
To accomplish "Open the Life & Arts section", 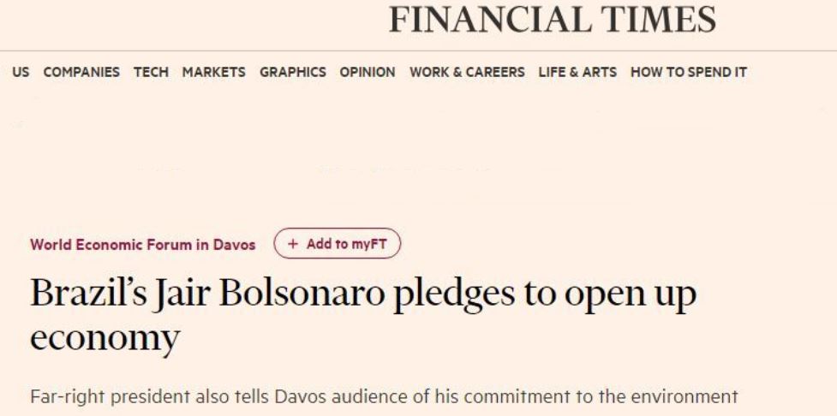I will click(579, 72).
